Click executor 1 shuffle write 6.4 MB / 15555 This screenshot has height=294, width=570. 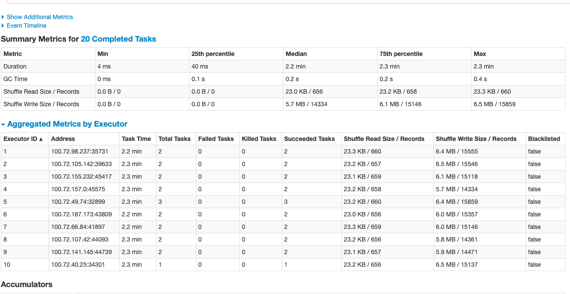pyautogui.click(x=457, y=151)
